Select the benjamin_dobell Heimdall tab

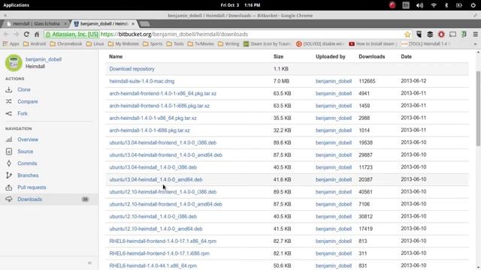pyautogui.click(x=104, y=23)
